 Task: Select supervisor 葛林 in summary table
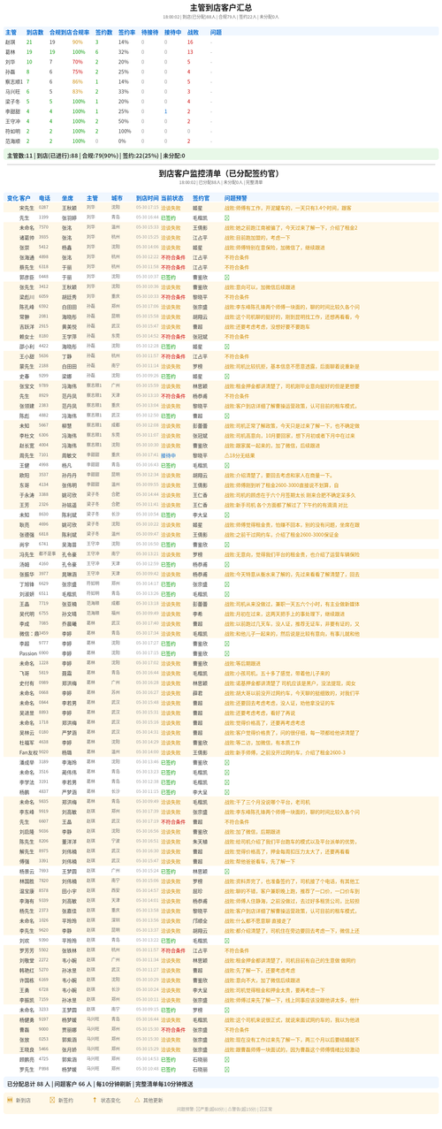11,52
